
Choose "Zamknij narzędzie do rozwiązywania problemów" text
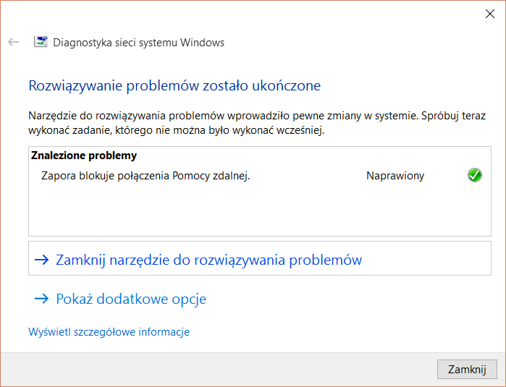(208, 260)
